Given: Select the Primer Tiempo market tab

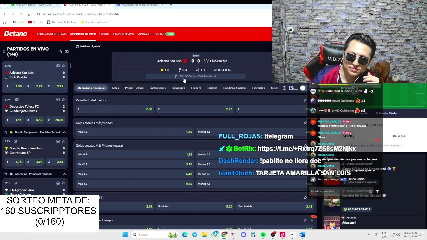Looking at the screenshot, I should point(134,88).
